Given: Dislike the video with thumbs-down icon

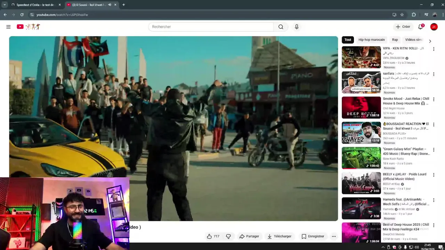Looking at the screenshot, I should [x=228, y=236].
